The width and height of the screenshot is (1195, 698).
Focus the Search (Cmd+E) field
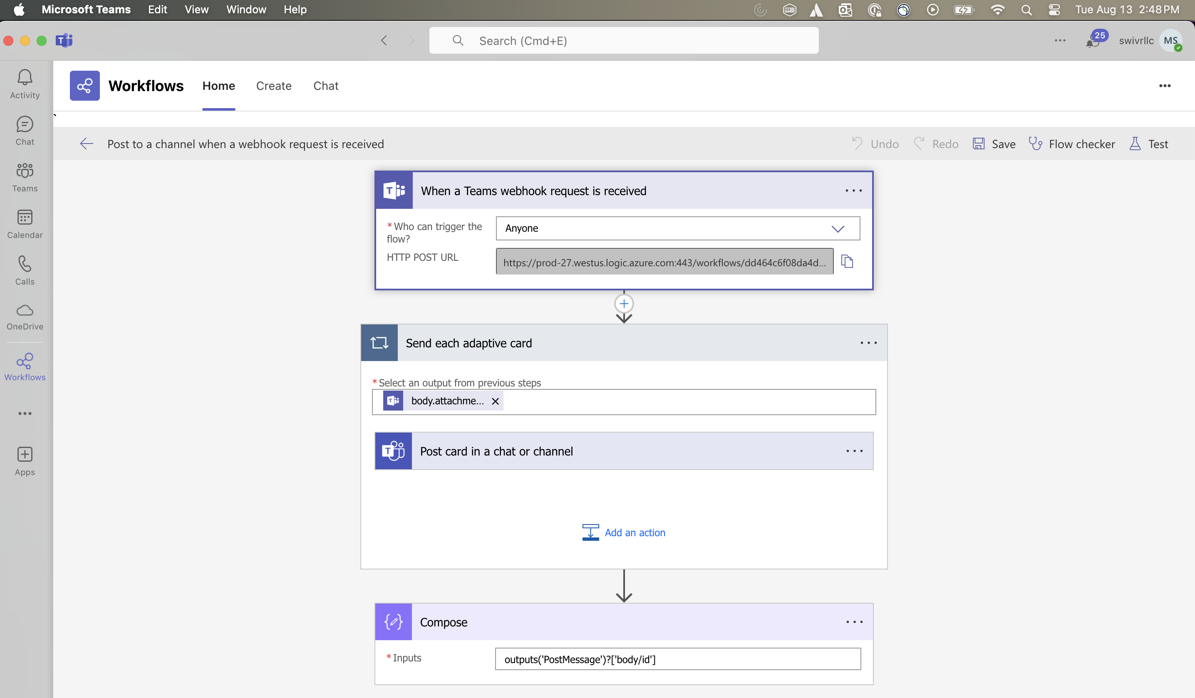tap(624, 40)
